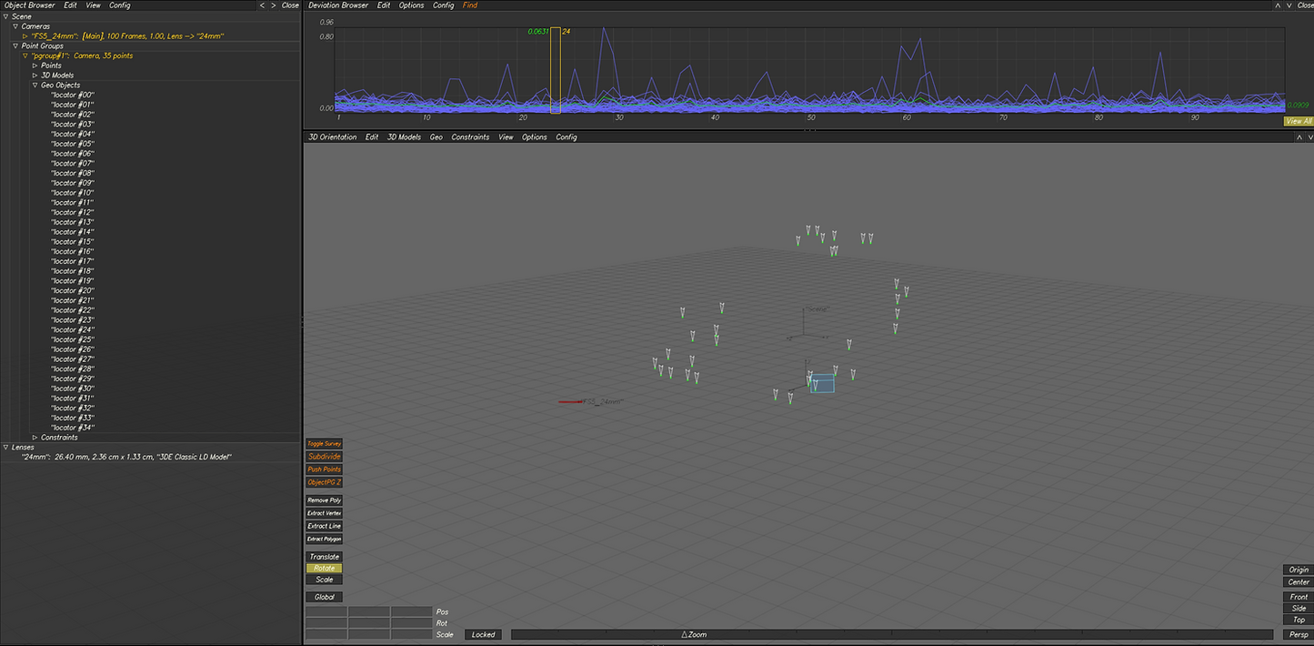1314x646 pixels.
Task: Click the right arrow in Object Browser header
Action: click(x=274, y=5)
